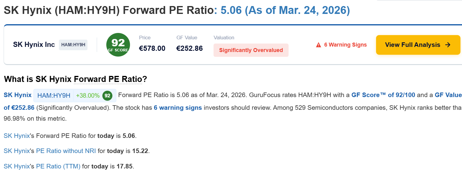The height and width of the screenshot is (176, 462).
Task: Open the PE Ratio (TTM) link
Action: [x=58, y=166]
